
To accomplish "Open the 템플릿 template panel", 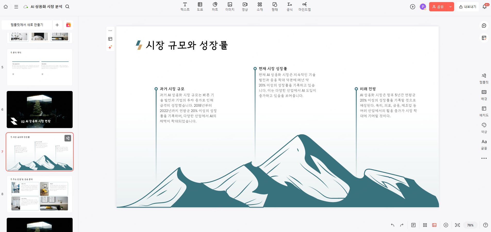I will tap(484, 79).
